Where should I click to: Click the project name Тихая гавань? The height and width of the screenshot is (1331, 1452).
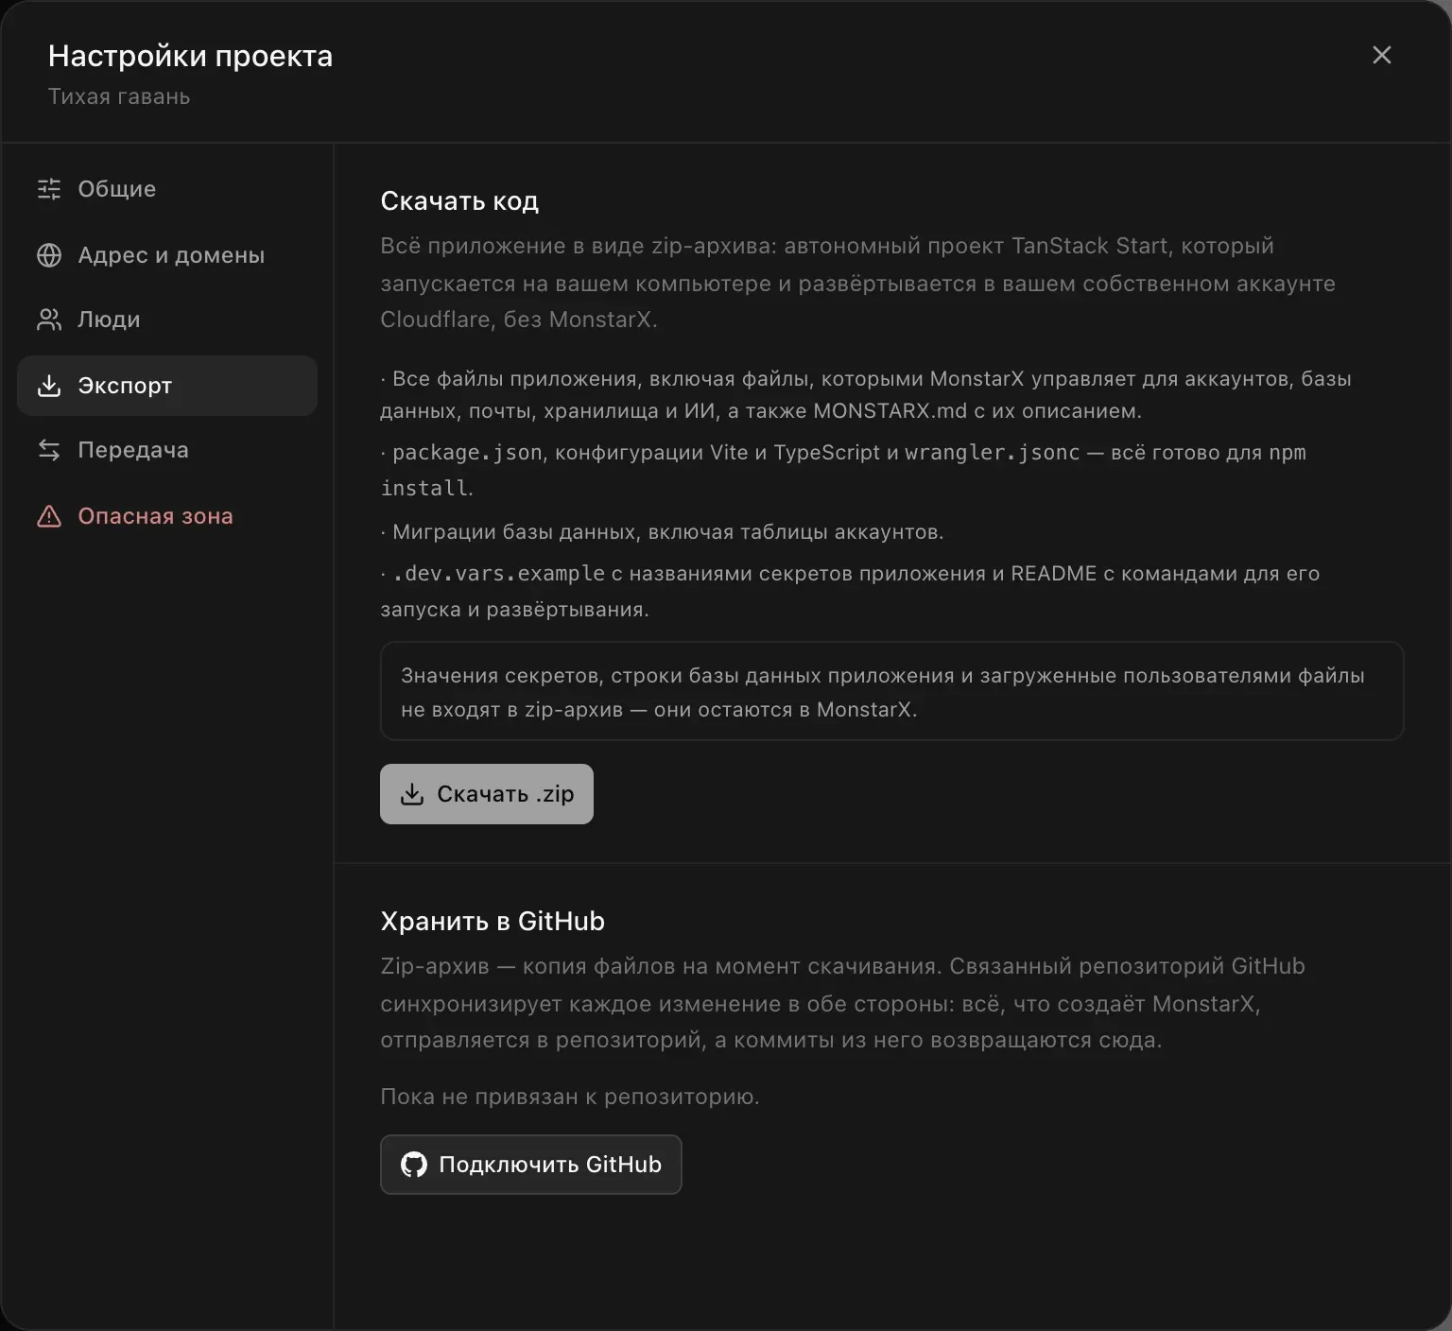[119, 96]
